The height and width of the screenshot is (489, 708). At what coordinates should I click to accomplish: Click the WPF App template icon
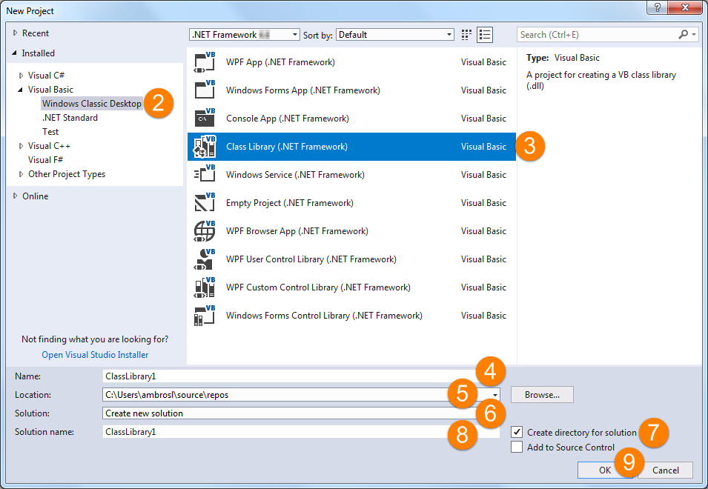click(205, 62)
